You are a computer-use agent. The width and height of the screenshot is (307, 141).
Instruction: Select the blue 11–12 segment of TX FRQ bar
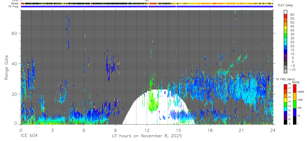click(285, 113)
